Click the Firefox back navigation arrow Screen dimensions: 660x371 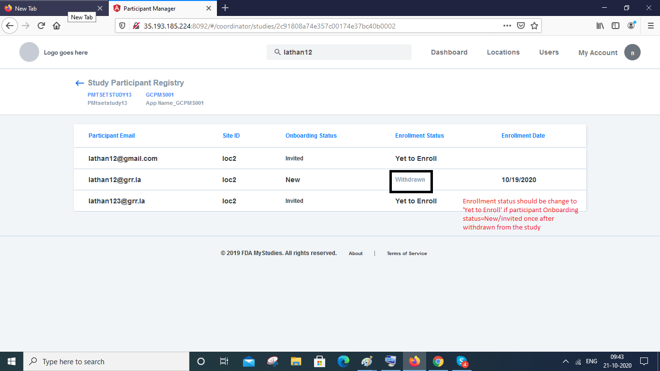[10, 25]
